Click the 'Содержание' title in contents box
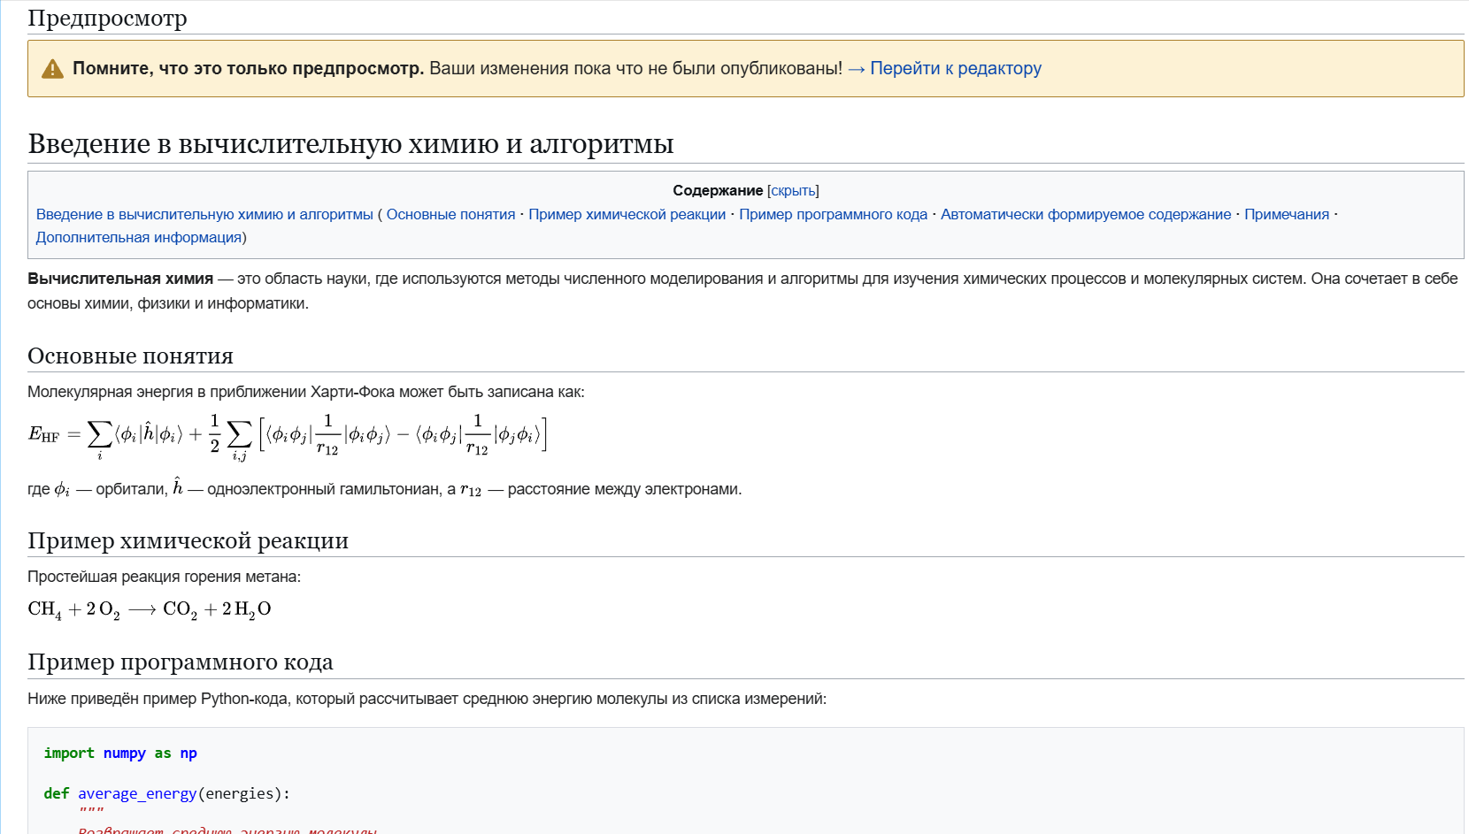 pos(717,190)
